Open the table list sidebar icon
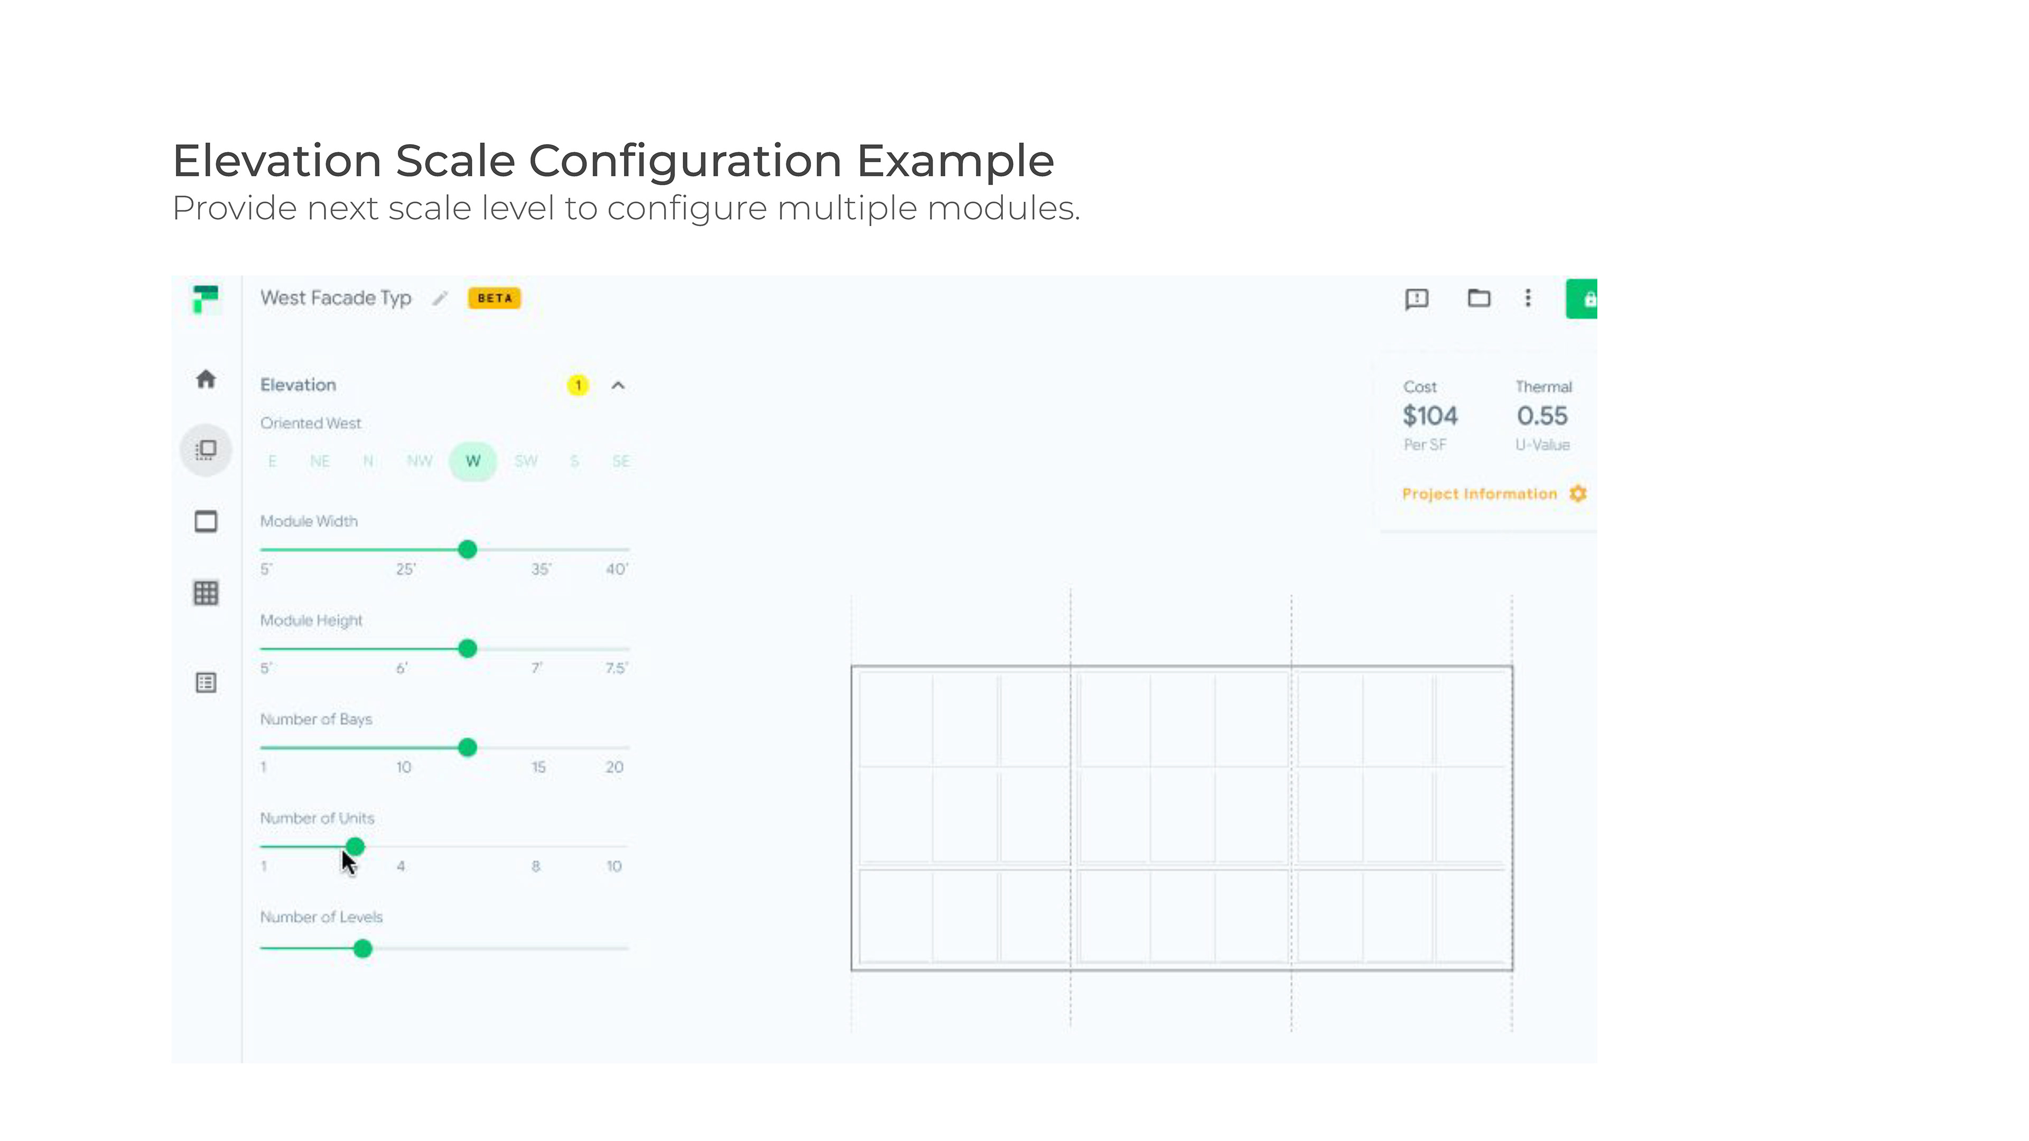Screen dimensions: 2029x1141 coord(206,682)
